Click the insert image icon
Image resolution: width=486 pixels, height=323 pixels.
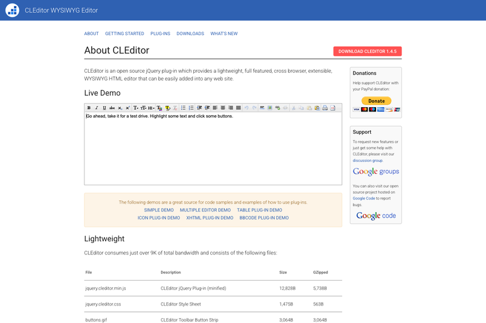click(270, 108)
